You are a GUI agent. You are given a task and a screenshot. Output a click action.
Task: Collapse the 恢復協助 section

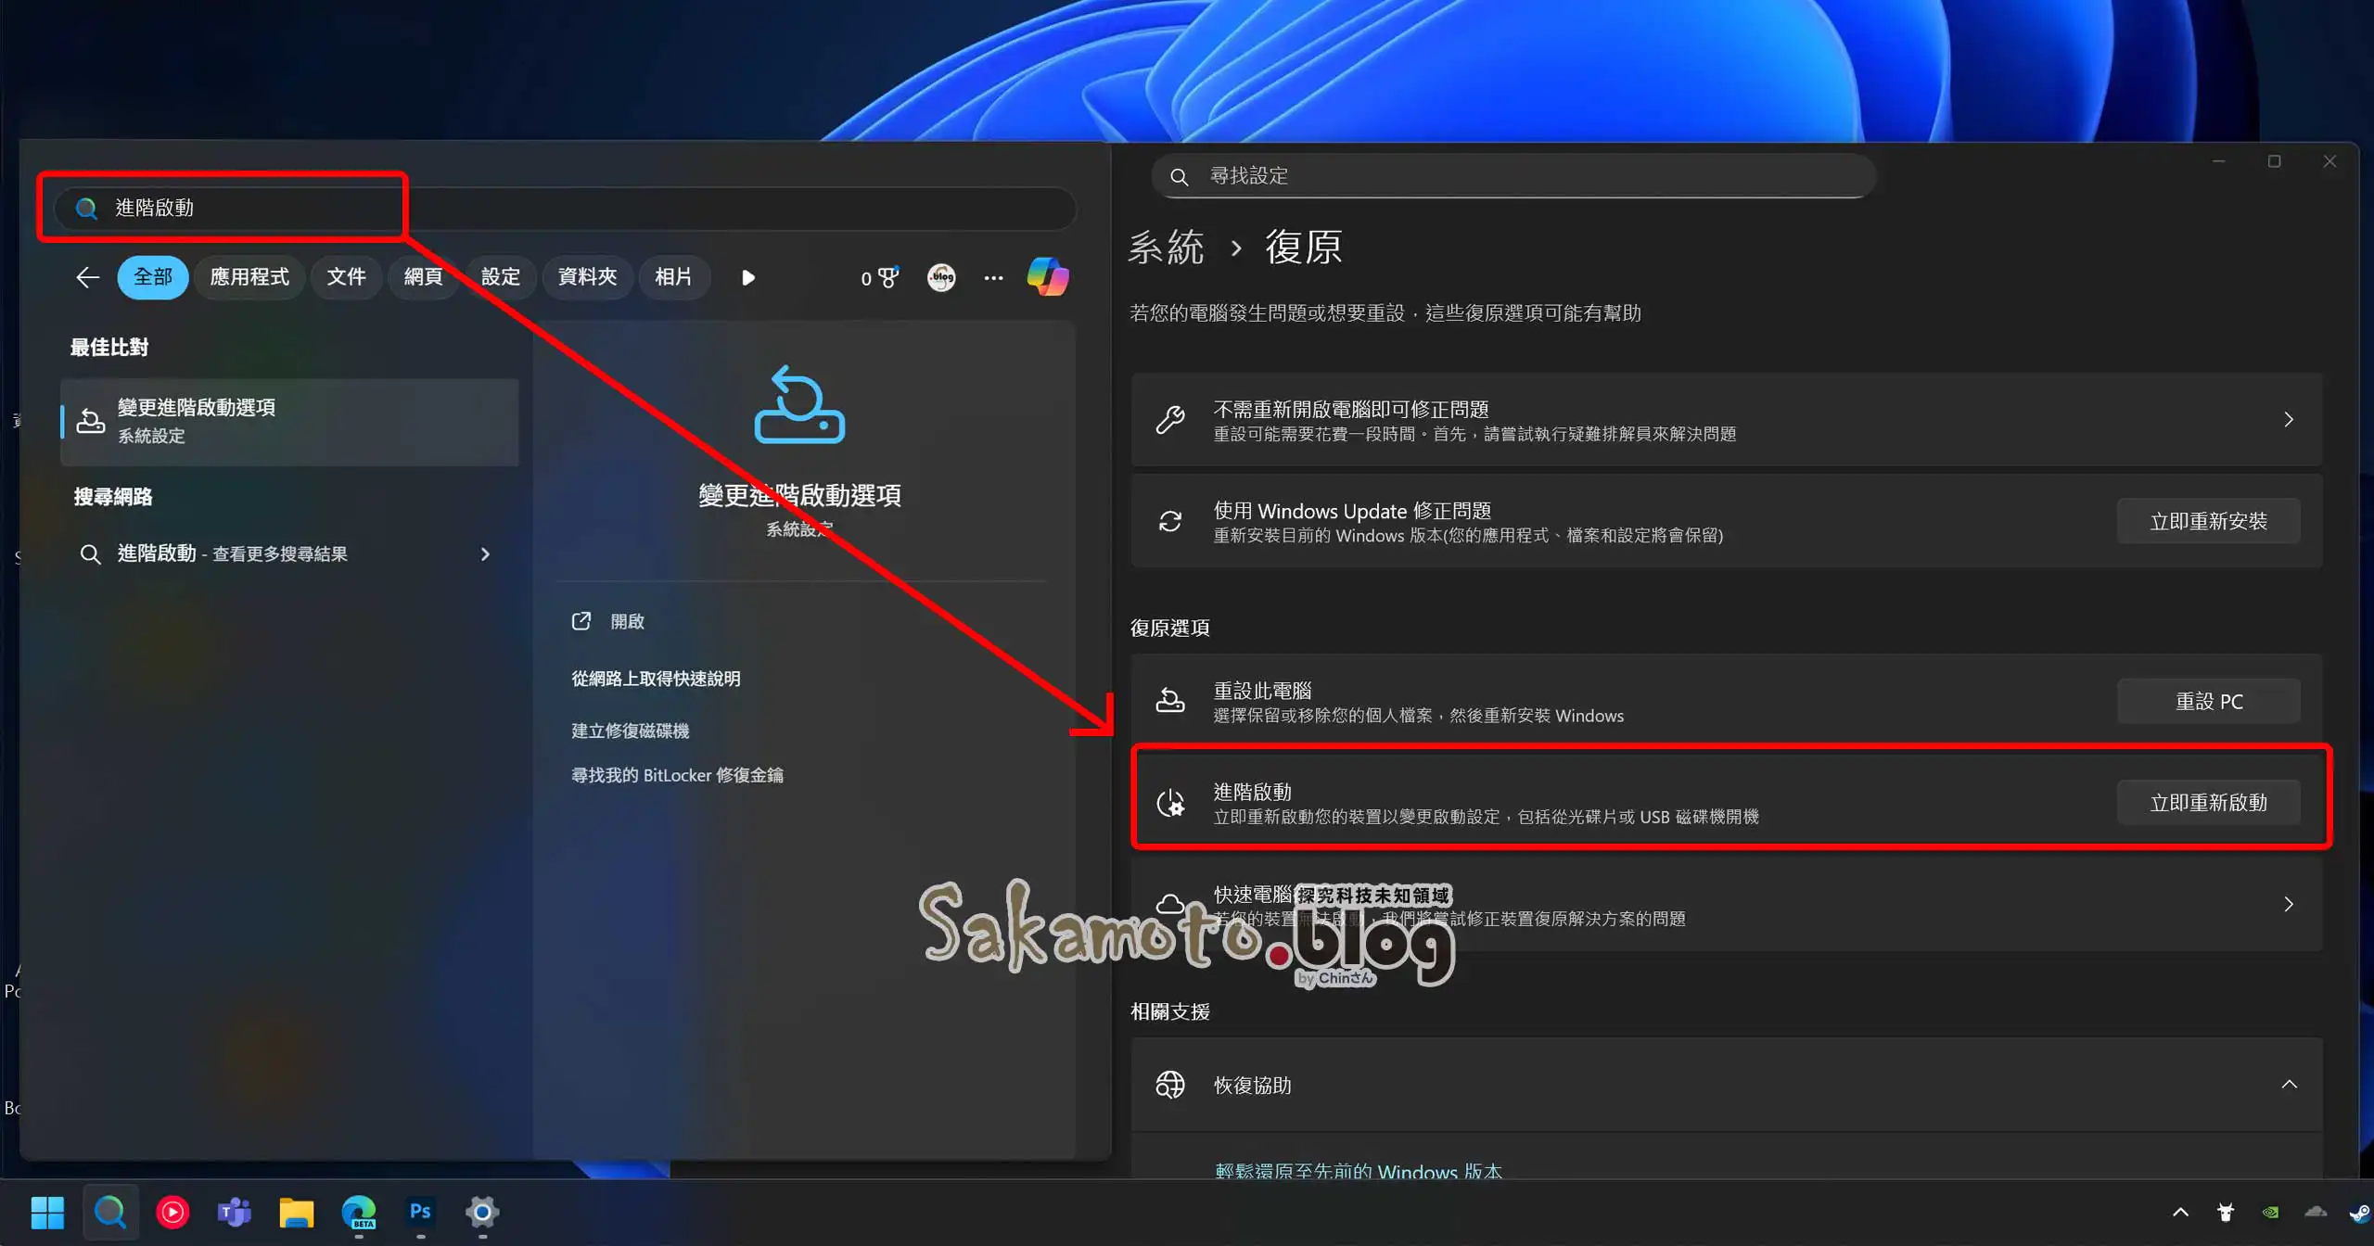pos(2291,1083)
